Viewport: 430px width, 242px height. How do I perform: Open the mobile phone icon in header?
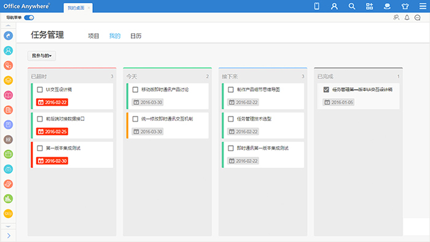point(316,6)
